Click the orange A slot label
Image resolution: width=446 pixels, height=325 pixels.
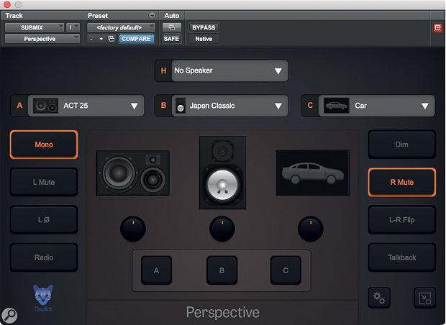19,106
